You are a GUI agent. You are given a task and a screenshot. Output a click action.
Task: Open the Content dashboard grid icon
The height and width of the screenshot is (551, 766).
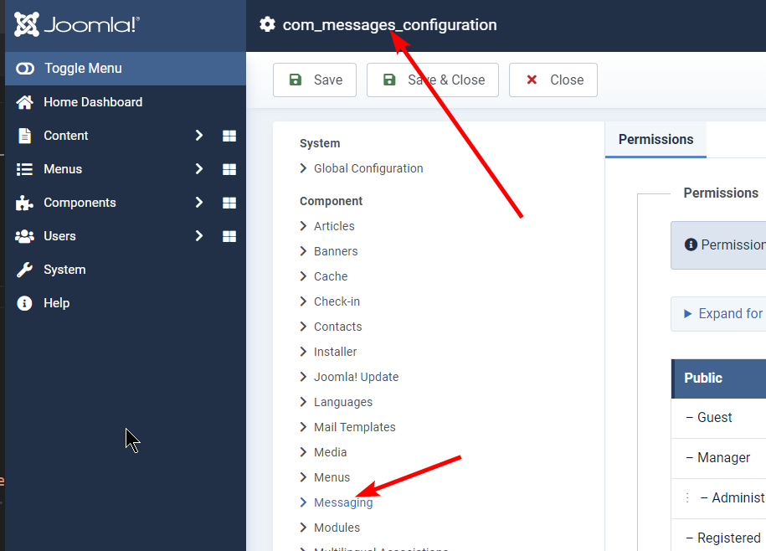[x=229, y=136]
